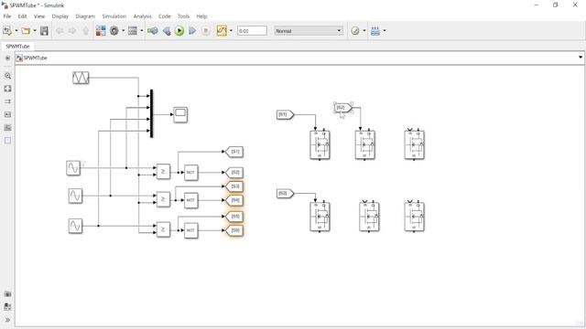Click the Up to Parent arrow icon
The width and height of the screenshot is (586, 329).
[85, 30]
